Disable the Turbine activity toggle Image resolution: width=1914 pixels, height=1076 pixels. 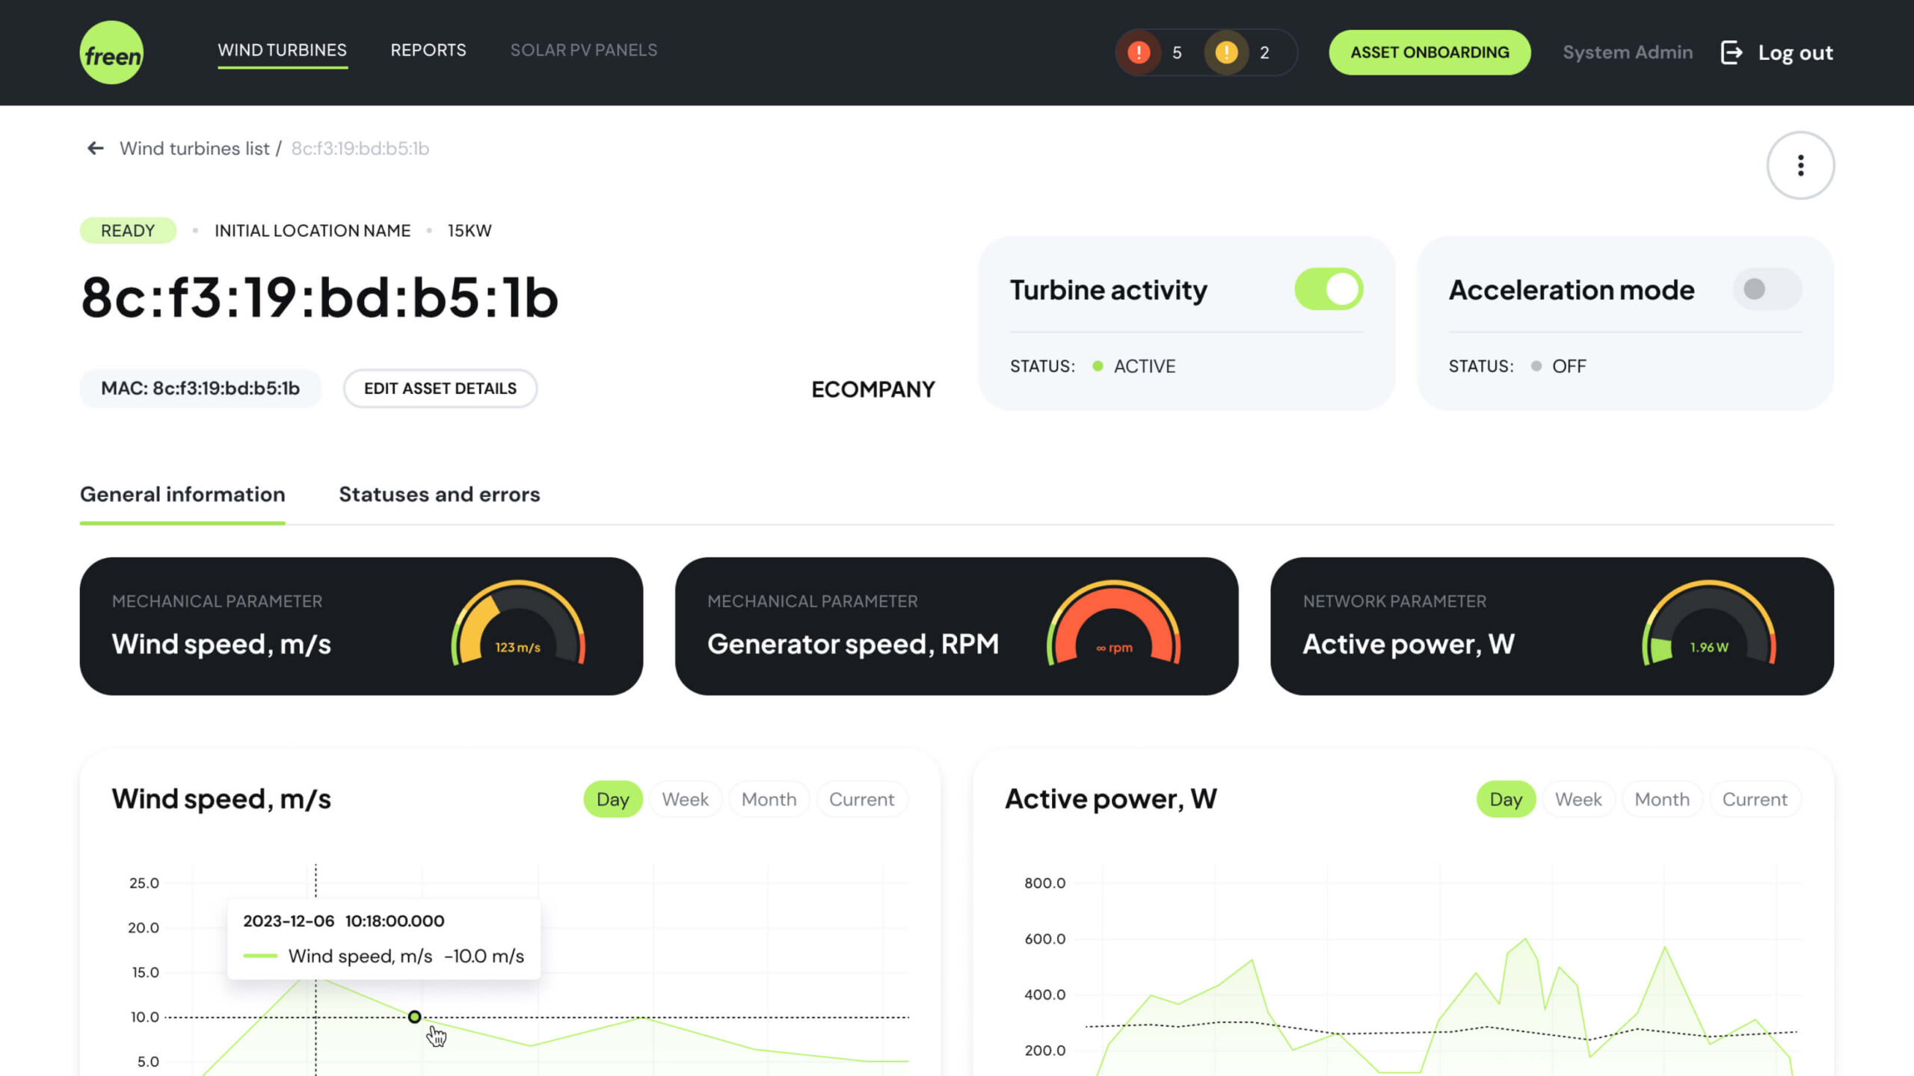[x=1329, y=289]
